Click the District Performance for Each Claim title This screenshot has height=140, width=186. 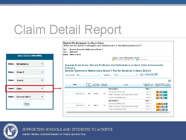[x=84, y=43]
